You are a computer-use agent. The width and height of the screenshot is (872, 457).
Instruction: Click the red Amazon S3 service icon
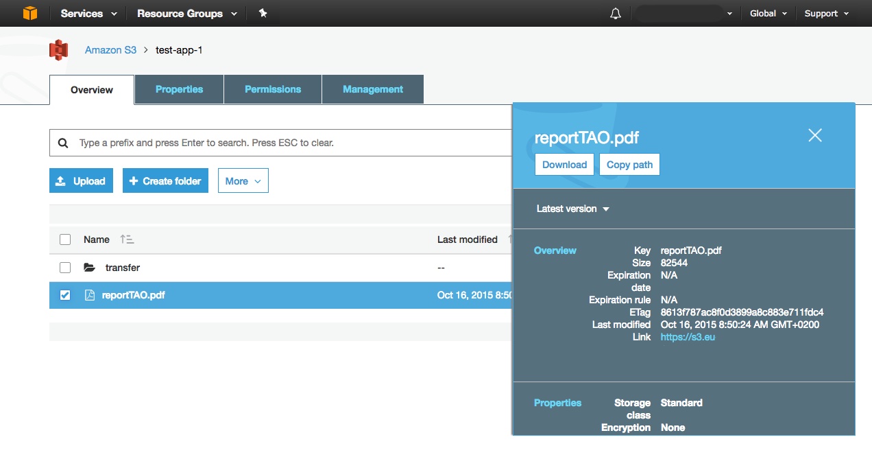coord(59,50)
